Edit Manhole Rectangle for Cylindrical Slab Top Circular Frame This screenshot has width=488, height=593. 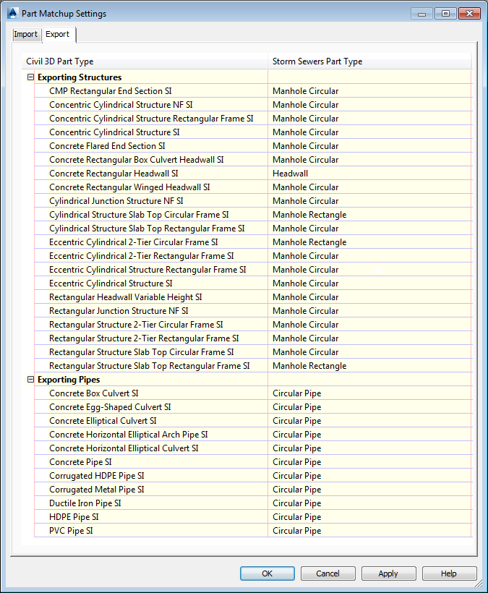(x=369, y=215)
